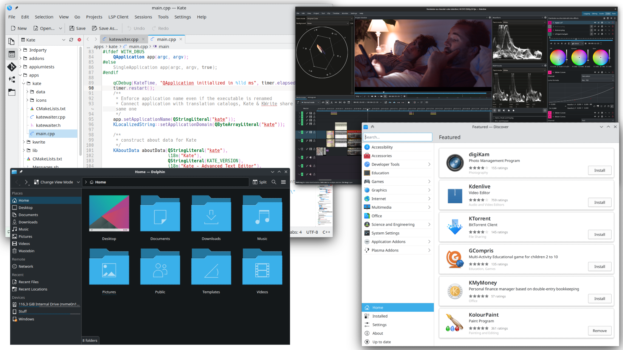Toggle the Lift/gamma/gain effect eye in Kdenlive
Image resolution: width=623 pixels, height=350 pixels.
coord(595,34)
